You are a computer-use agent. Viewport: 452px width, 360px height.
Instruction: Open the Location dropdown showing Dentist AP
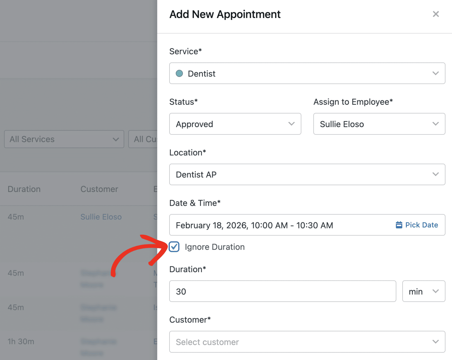[307, 174]
